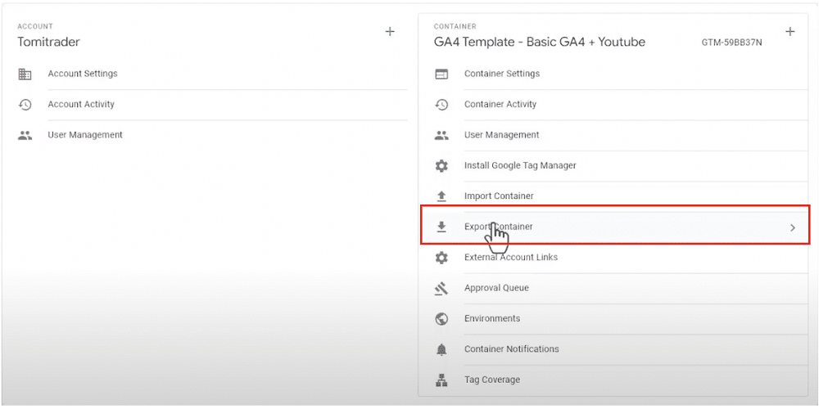Open External Account Links
The width and height of the screenshot is (819, 409).
[x=511, y=257]
